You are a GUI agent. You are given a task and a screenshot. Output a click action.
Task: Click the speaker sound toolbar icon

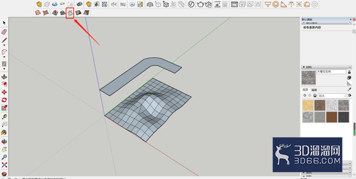[x=114, y=4]
